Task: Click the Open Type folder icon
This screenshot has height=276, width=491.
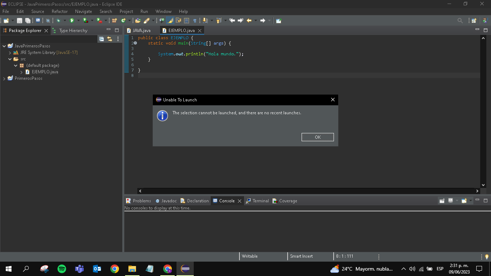Action: [x=138, y=20]
